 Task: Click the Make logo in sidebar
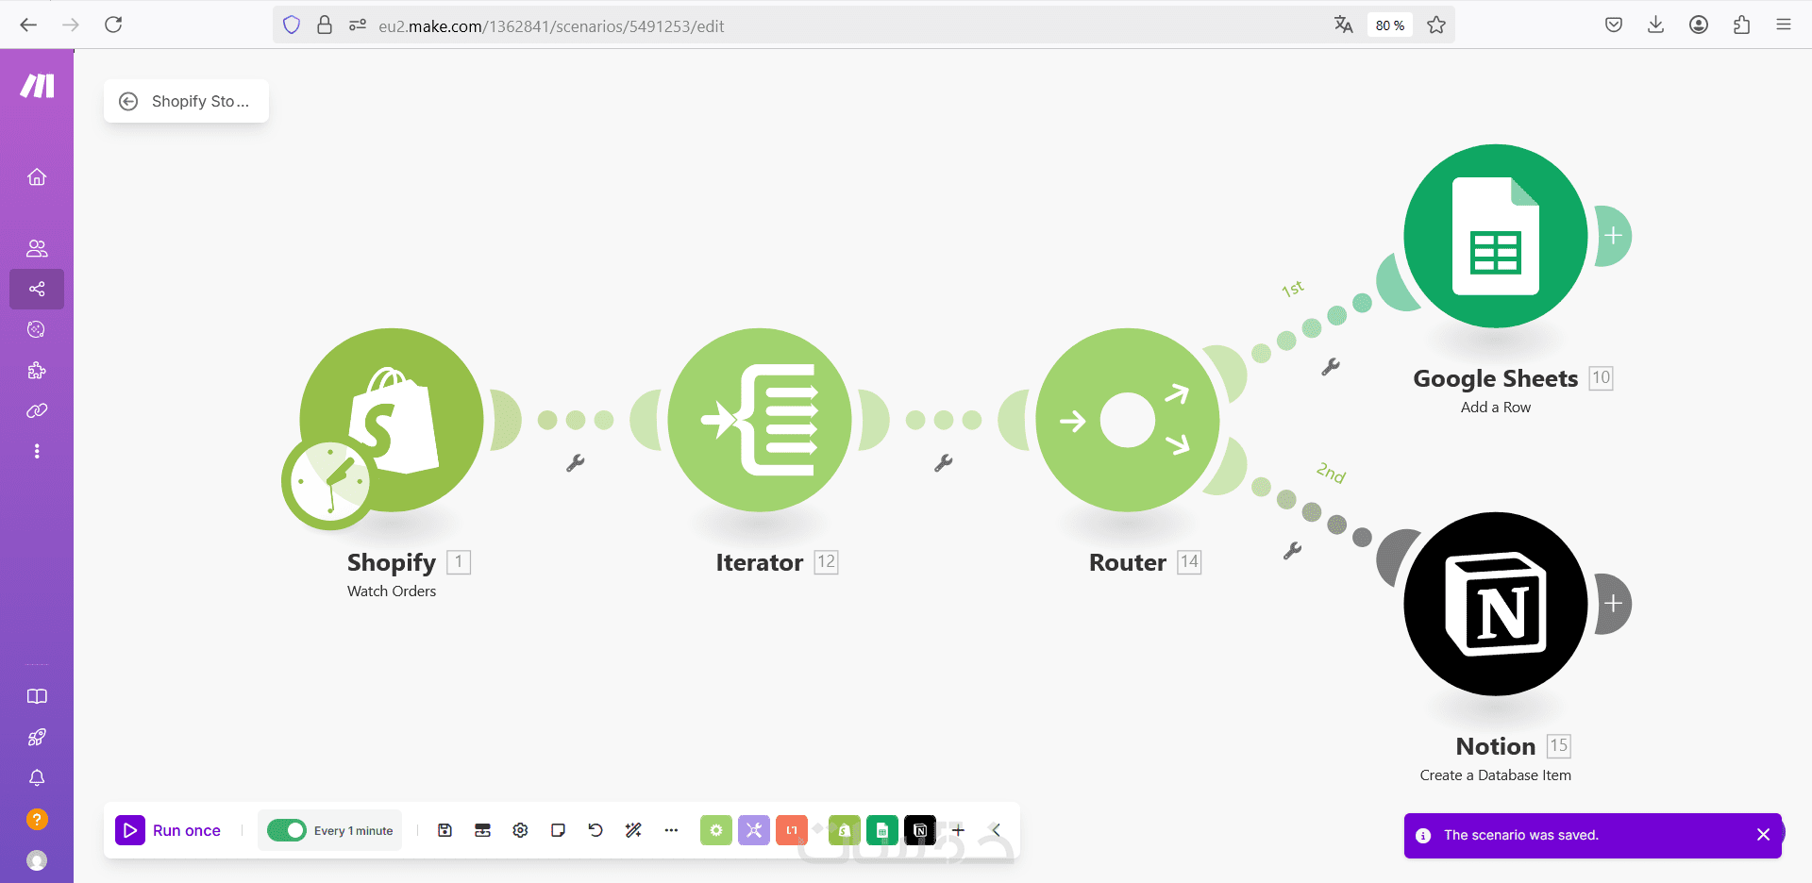point(38,86)
